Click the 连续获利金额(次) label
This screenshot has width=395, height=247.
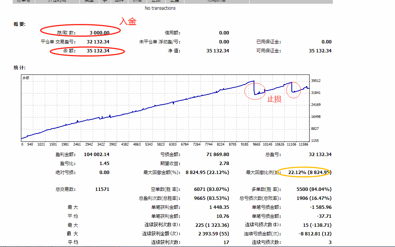coord(161,234)
